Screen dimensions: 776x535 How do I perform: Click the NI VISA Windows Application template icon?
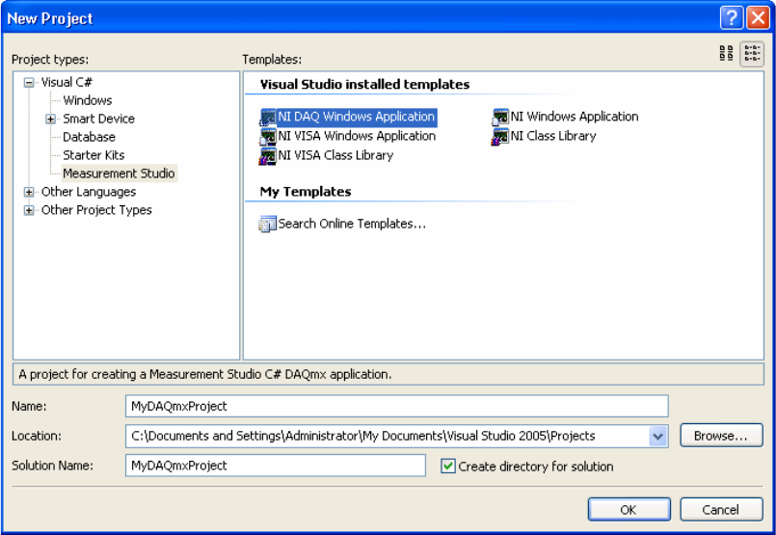(268, 137)
